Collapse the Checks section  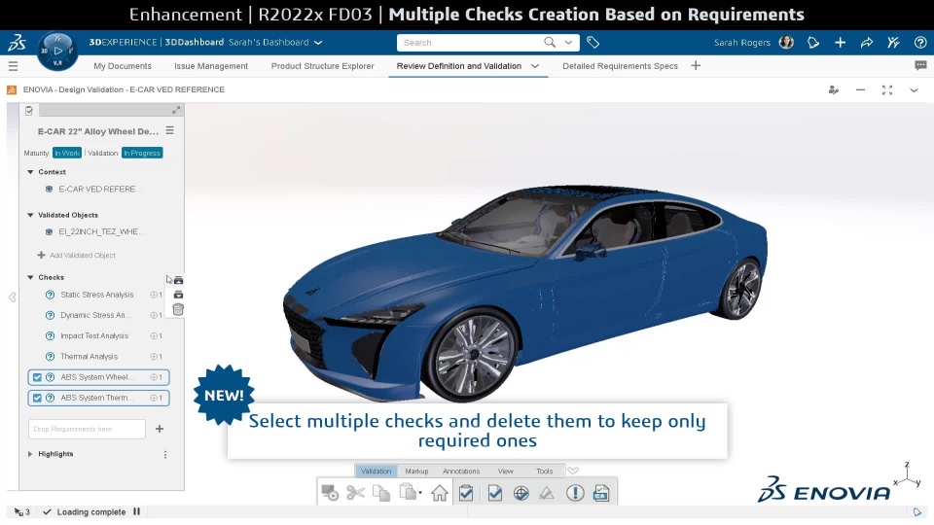tap(30, 277)
